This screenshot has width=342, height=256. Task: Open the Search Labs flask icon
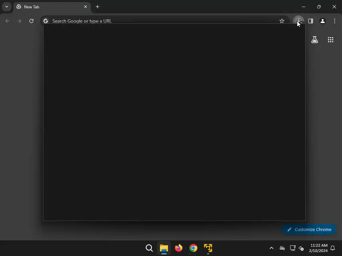click(x=315, y=40)
